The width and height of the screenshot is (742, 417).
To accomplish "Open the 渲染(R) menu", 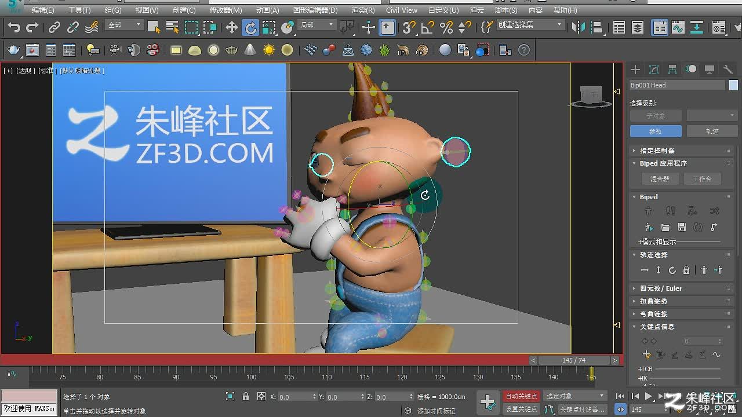I will pos(363,10).
